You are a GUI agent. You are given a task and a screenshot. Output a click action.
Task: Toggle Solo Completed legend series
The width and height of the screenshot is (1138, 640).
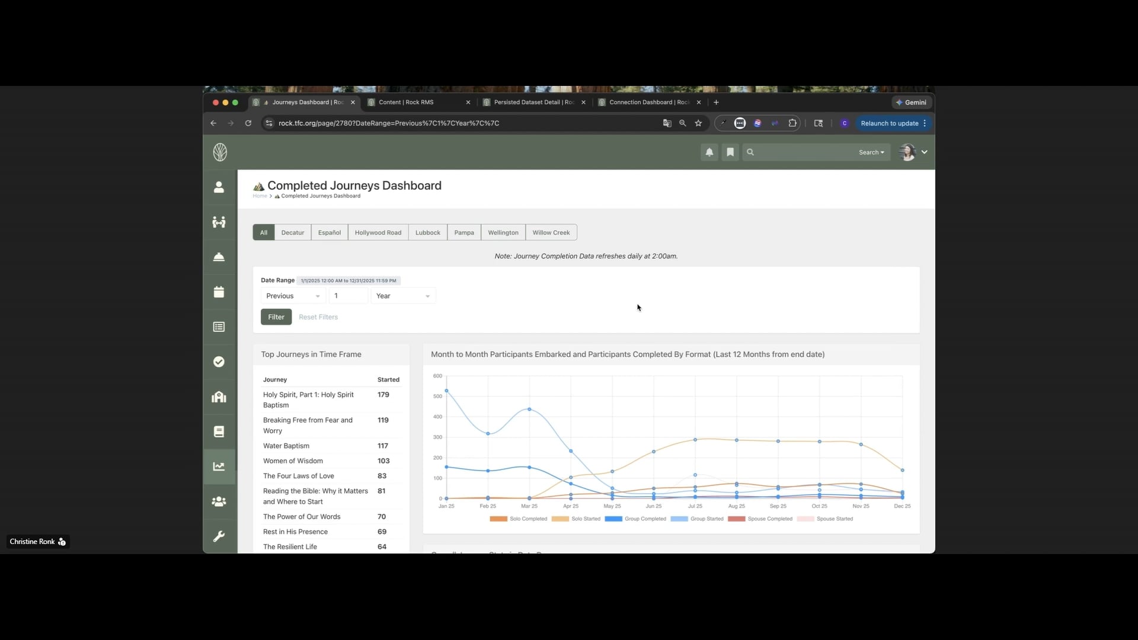tap(528, 519)
